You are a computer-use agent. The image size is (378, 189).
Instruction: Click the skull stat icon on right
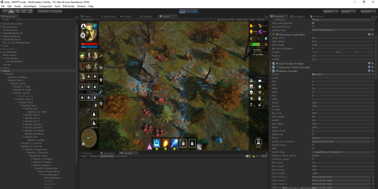251,93
